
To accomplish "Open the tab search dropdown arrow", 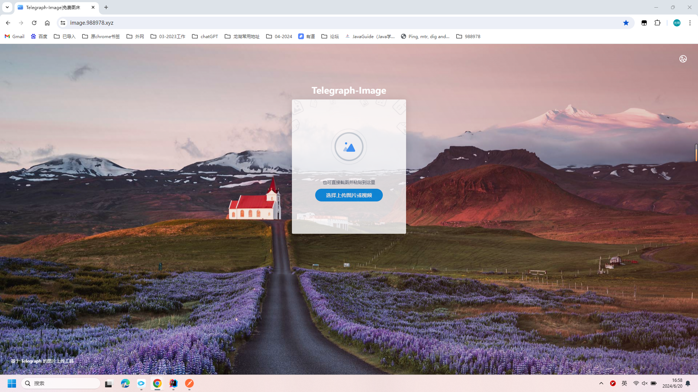I will pos(7,7).
